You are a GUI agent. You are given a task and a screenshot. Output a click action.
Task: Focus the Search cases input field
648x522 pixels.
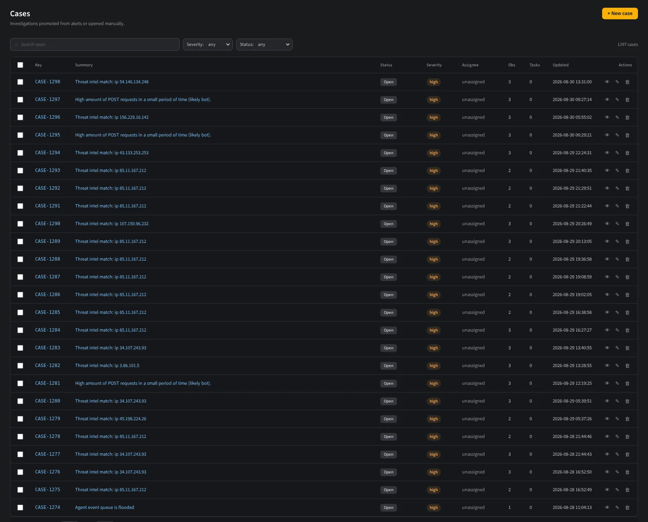tap(95, 45)
